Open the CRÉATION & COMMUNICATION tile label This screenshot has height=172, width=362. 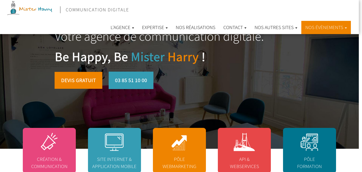(49, 163)
